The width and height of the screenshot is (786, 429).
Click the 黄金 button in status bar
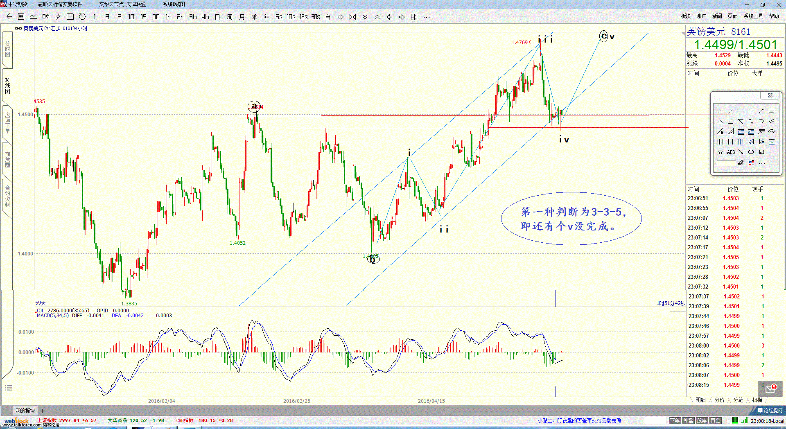tap(715, 420)
